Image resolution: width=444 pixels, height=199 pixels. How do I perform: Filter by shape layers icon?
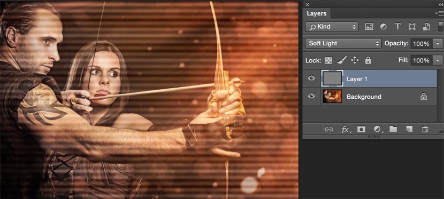coord(412,27)
